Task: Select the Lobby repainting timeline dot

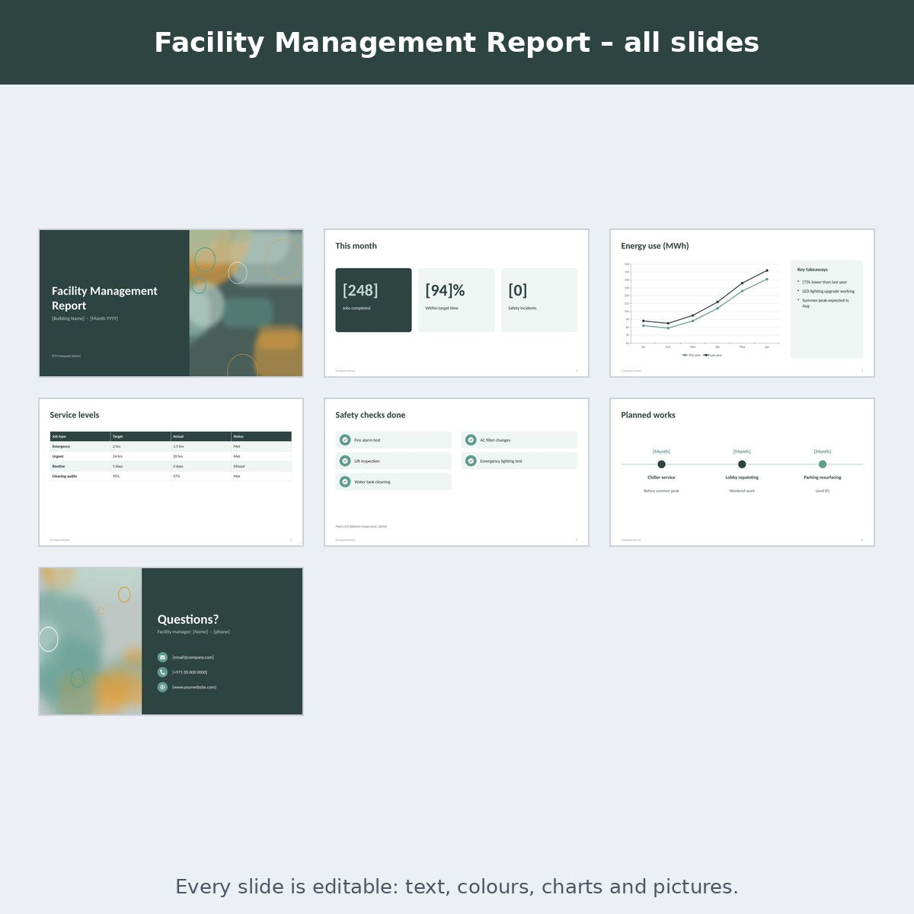Action: (x=742, y=464)
